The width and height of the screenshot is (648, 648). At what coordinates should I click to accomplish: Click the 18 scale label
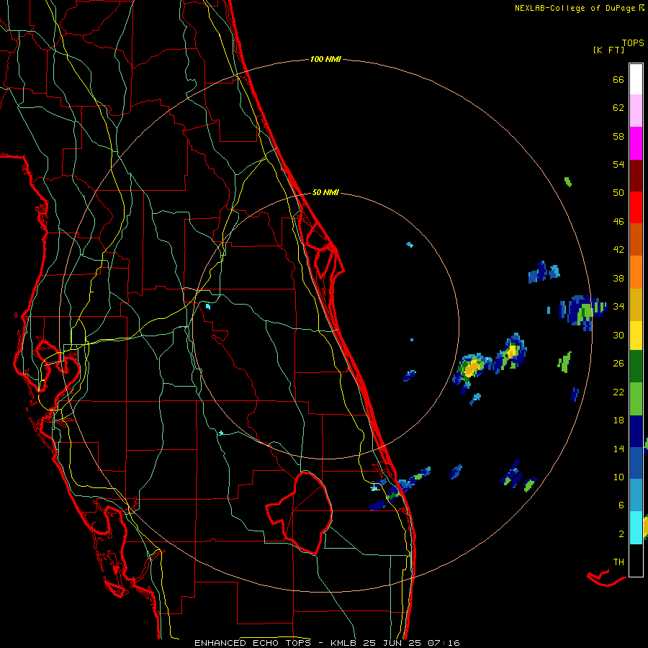coord(618,420)
